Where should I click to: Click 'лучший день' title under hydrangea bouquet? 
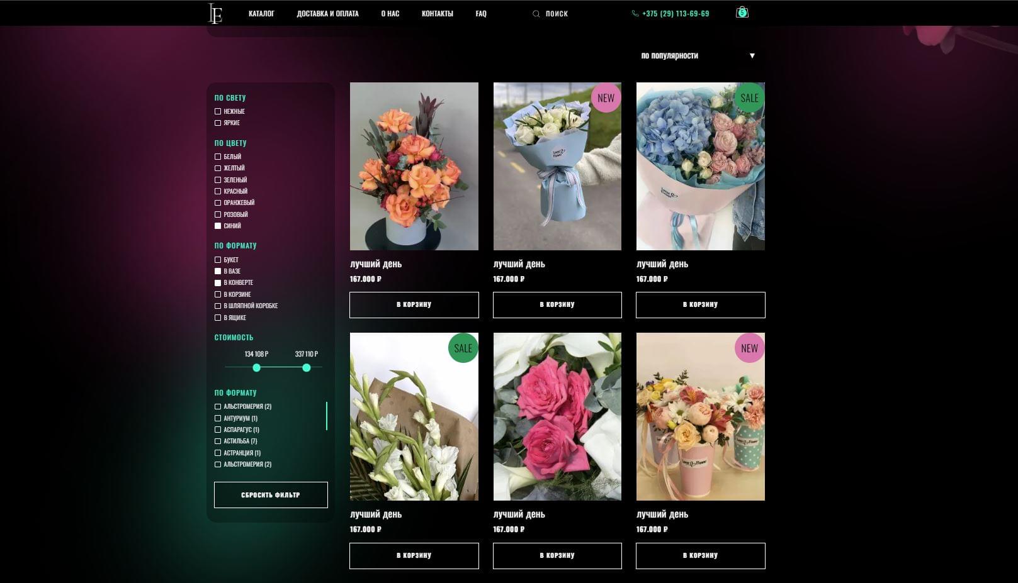click(x=662, y=264)
